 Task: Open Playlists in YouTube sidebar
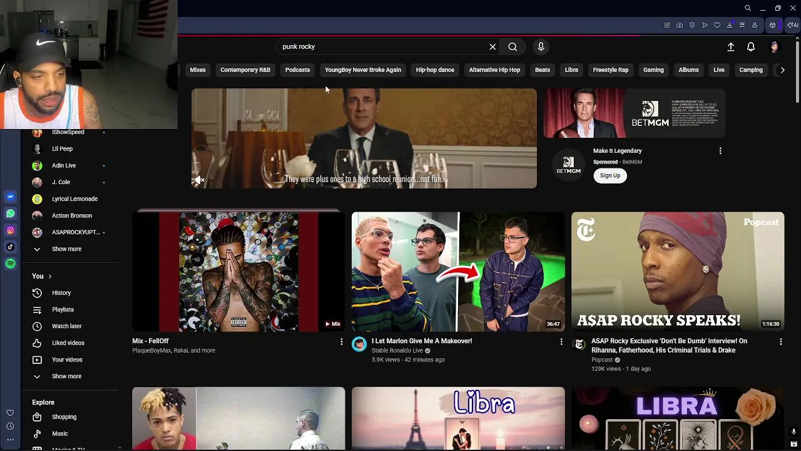tap(63, 309)
